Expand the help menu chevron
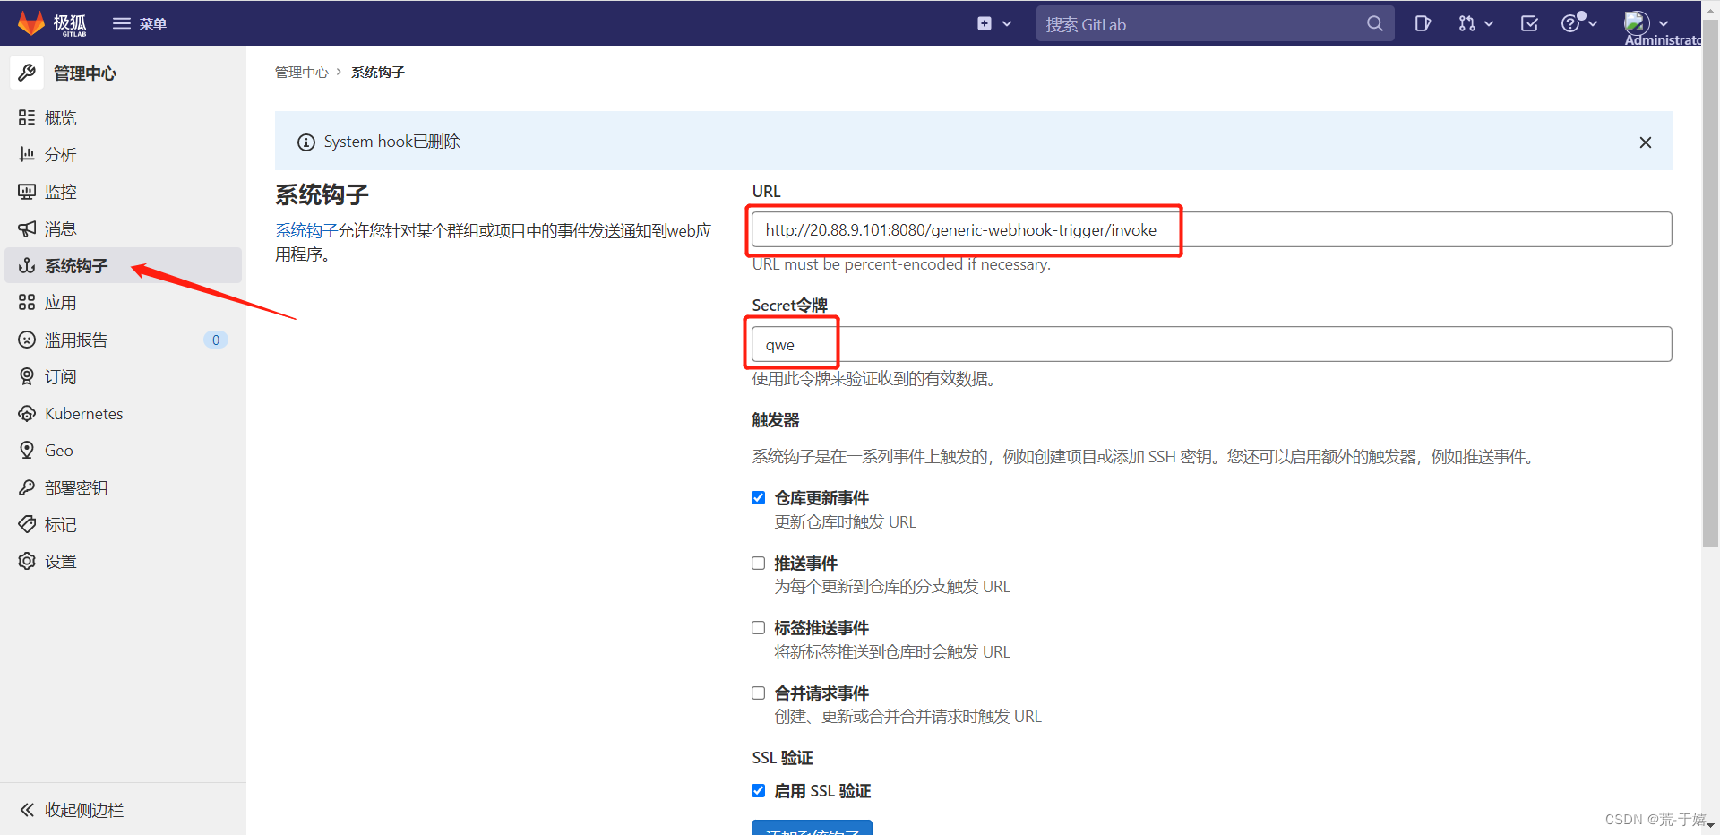 [x=1593, y=24]
